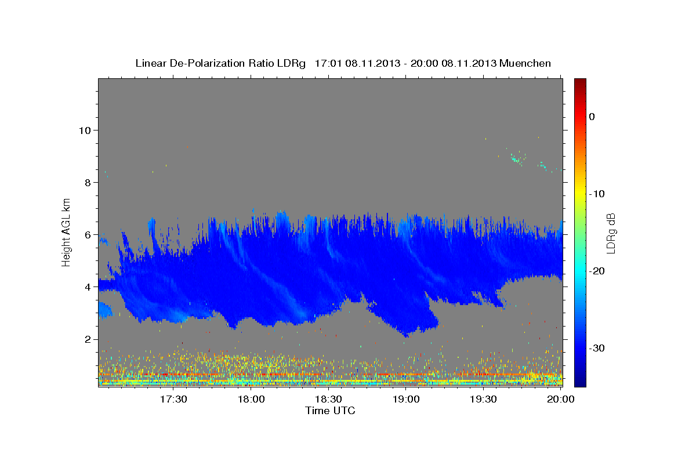This screenshot has width=696, height=464.
Task: Click the height axis label 10
Action: [84, 130]
